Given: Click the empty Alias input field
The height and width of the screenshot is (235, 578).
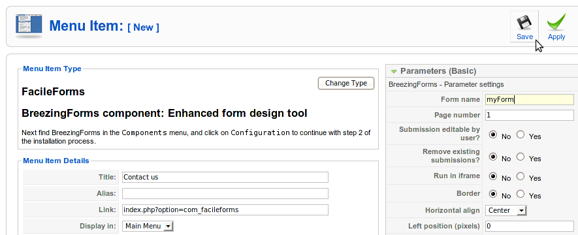Looking at the screenshot, I should [x=225, y=193].
